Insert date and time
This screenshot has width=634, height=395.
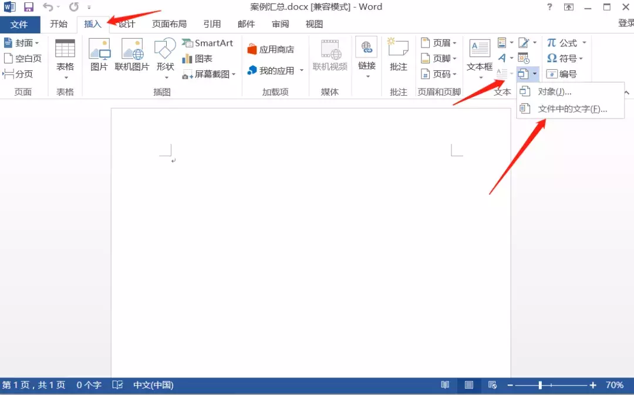tap(524, 58)
